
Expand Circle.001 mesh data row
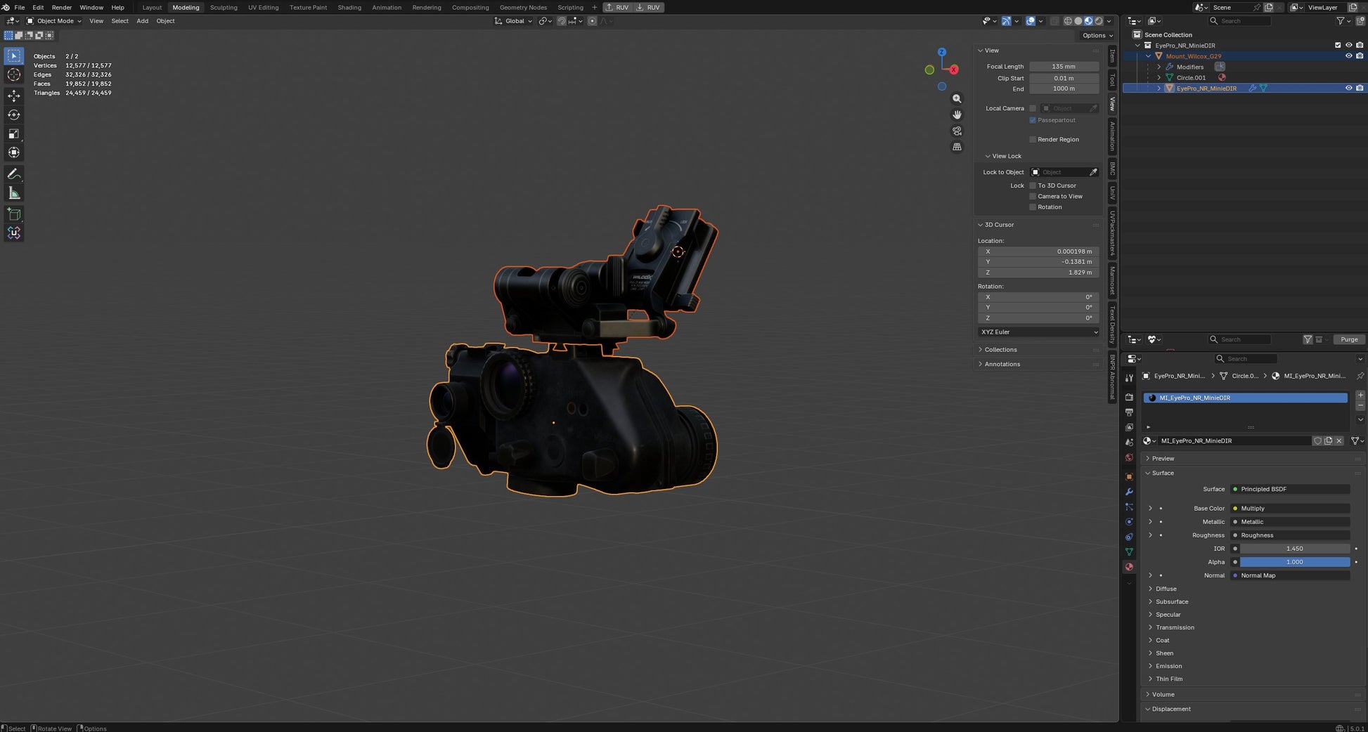coord(1159,78)
